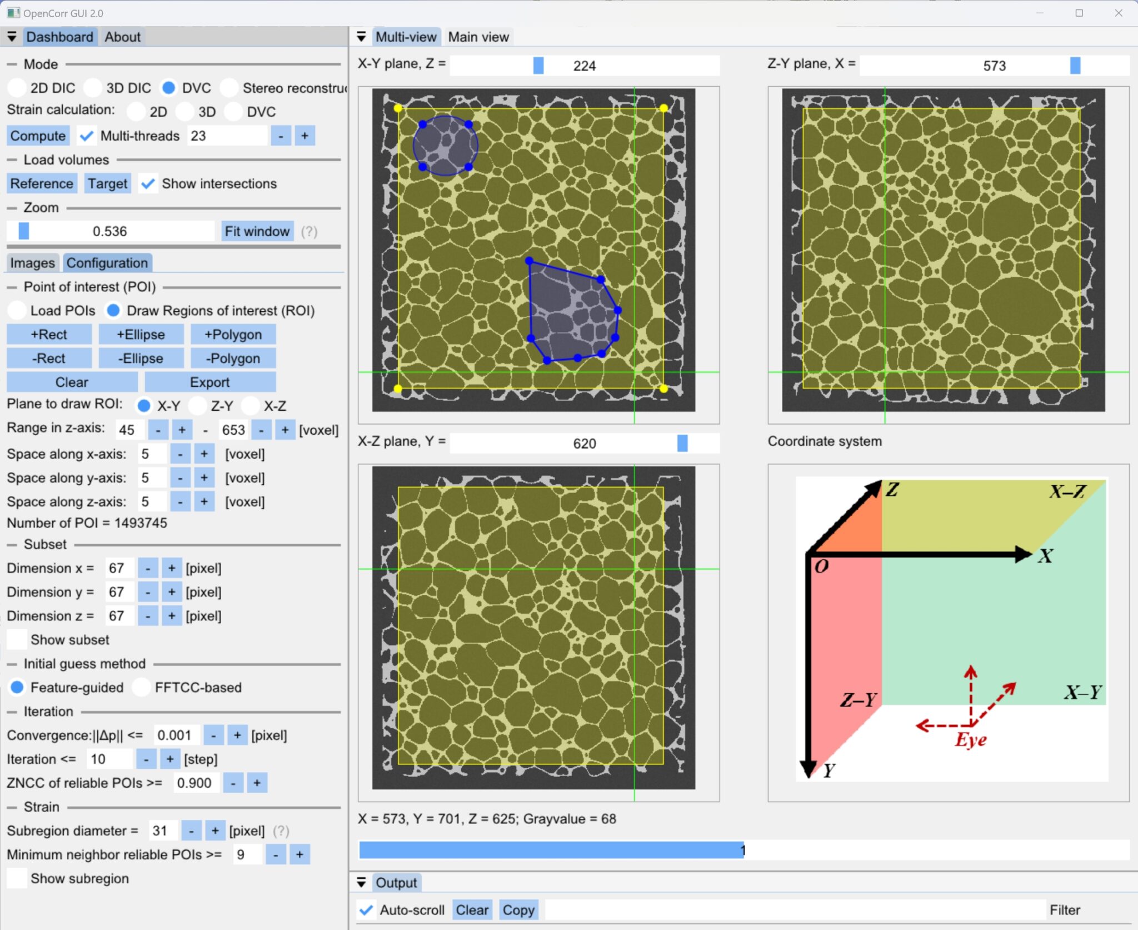Click the Compute button
Screen dimensions: 1138x930
pyautogui.click(x=38, y=135)
